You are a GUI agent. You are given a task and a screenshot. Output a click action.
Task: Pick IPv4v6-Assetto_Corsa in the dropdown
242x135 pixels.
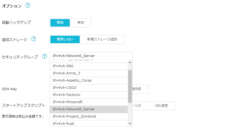pyautogui.click(x=89, y=81)
